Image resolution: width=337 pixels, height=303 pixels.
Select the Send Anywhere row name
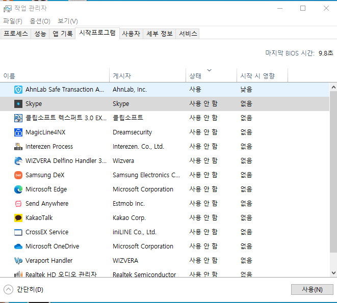point(47,204)
